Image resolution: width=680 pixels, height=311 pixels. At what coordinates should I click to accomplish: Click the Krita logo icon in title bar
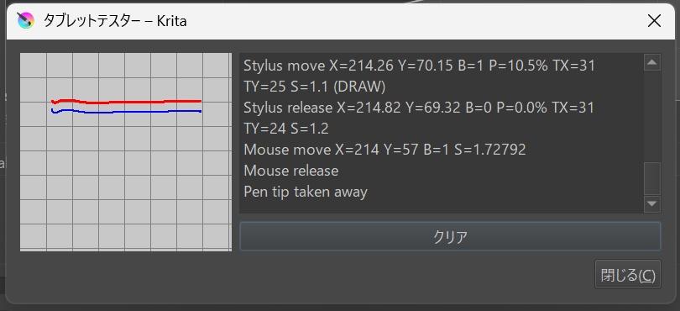click(25, 20)
